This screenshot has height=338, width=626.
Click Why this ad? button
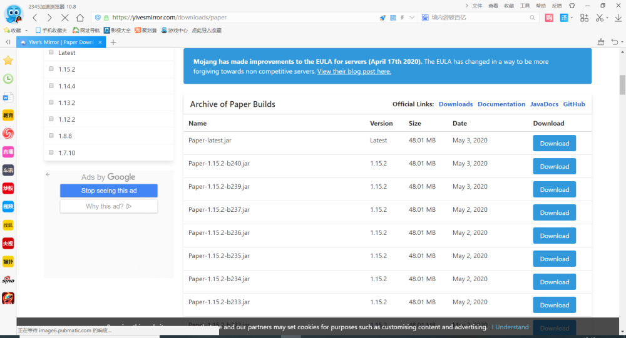[x=109, y=206]
